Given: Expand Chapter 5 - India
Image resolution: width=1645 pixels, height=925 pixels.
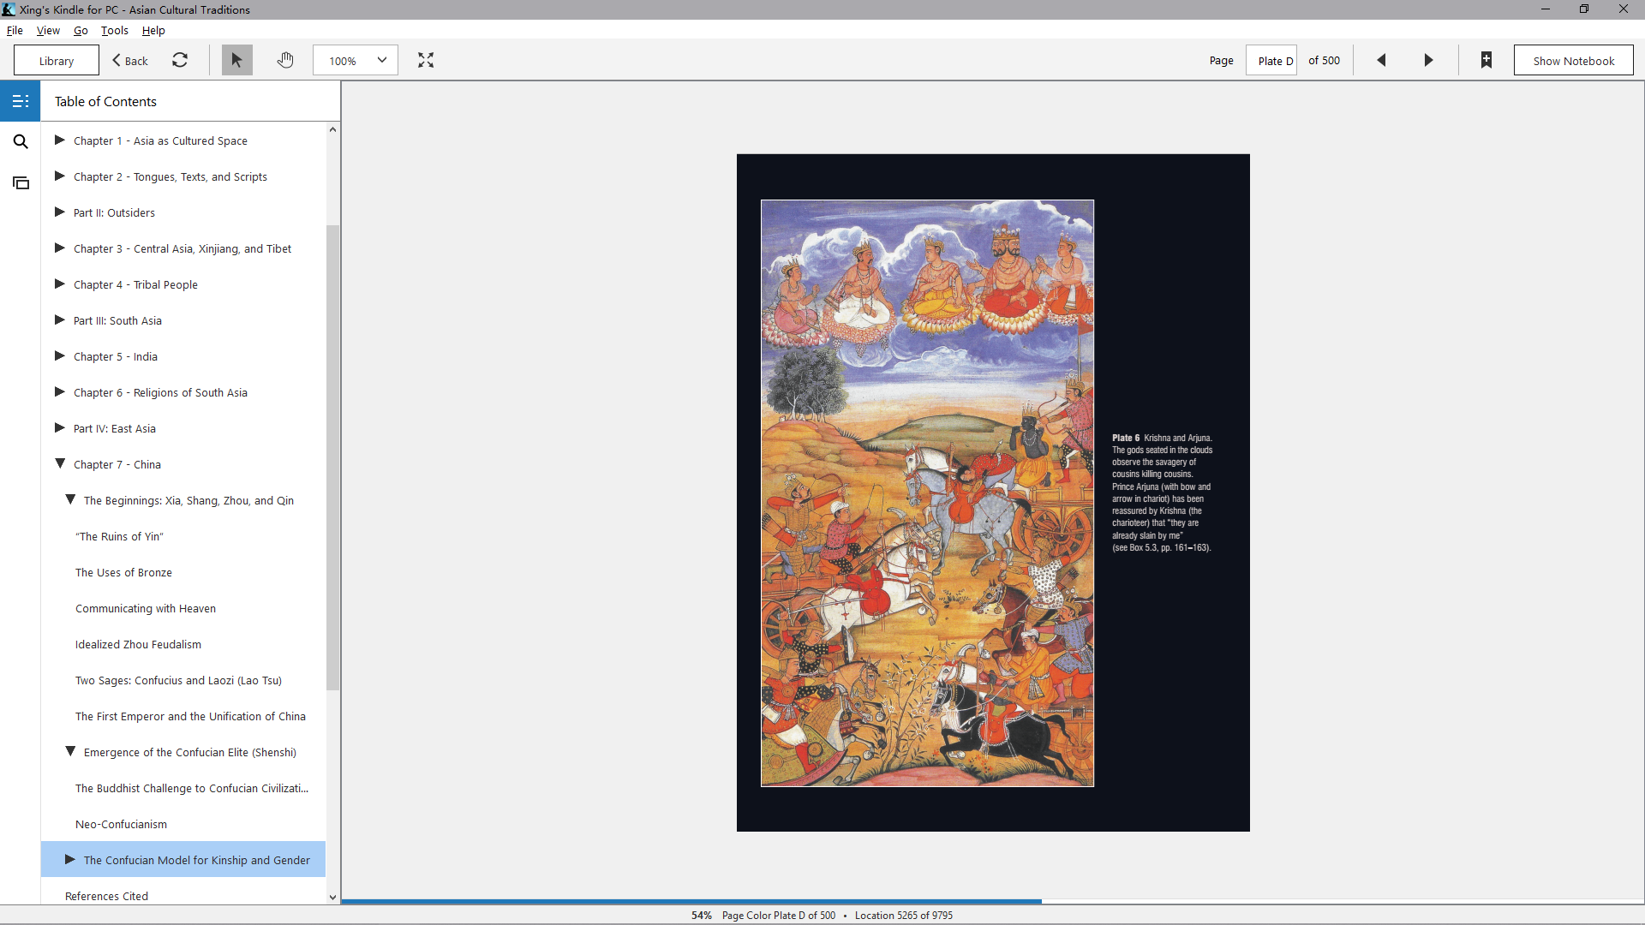Looking at the screenshot, I should 60,355.
